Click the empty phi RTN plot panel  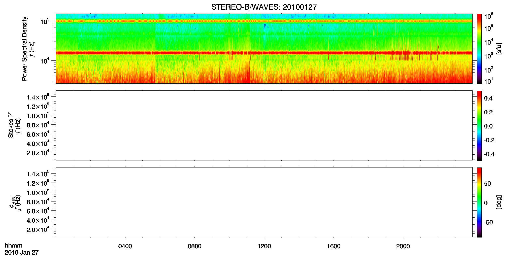click(264, 202)
